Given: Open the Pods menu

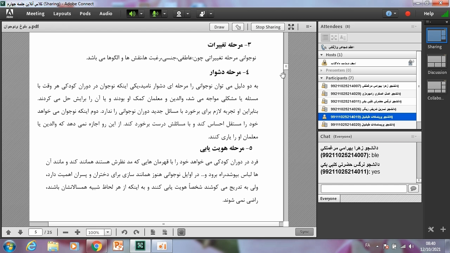Looking at the screenshot, I should click(x=85, y=14).
